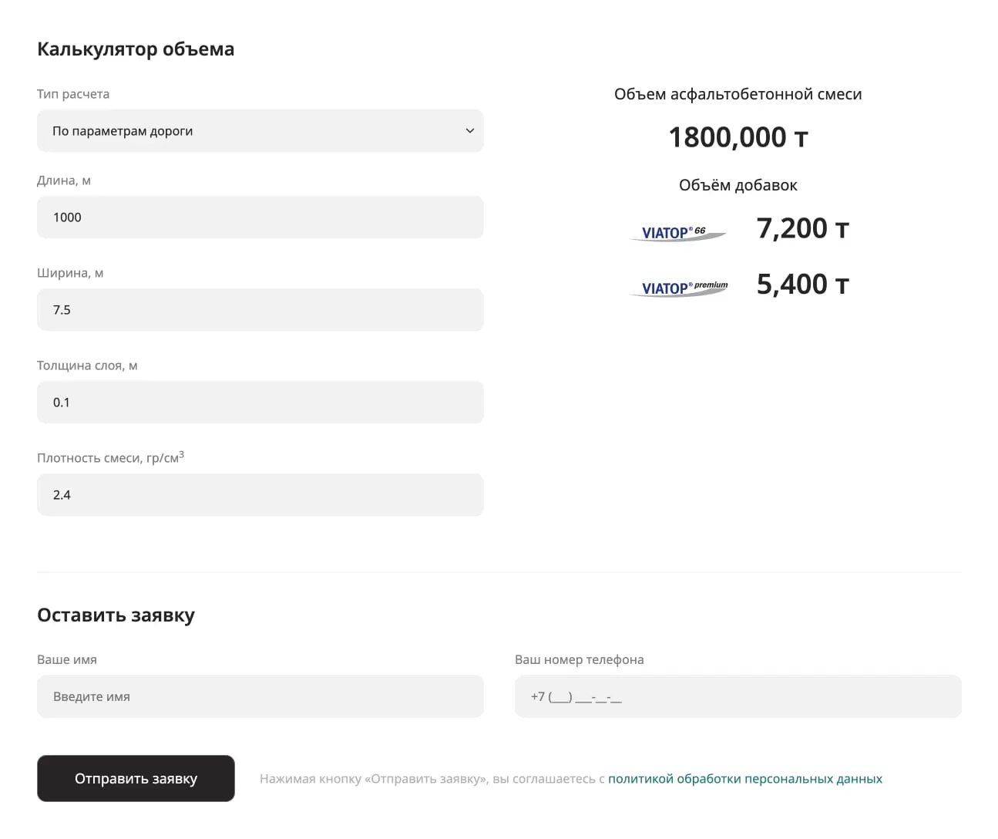Open the 'По параметрам дороги' calculation type dropdown

point(260,131)
